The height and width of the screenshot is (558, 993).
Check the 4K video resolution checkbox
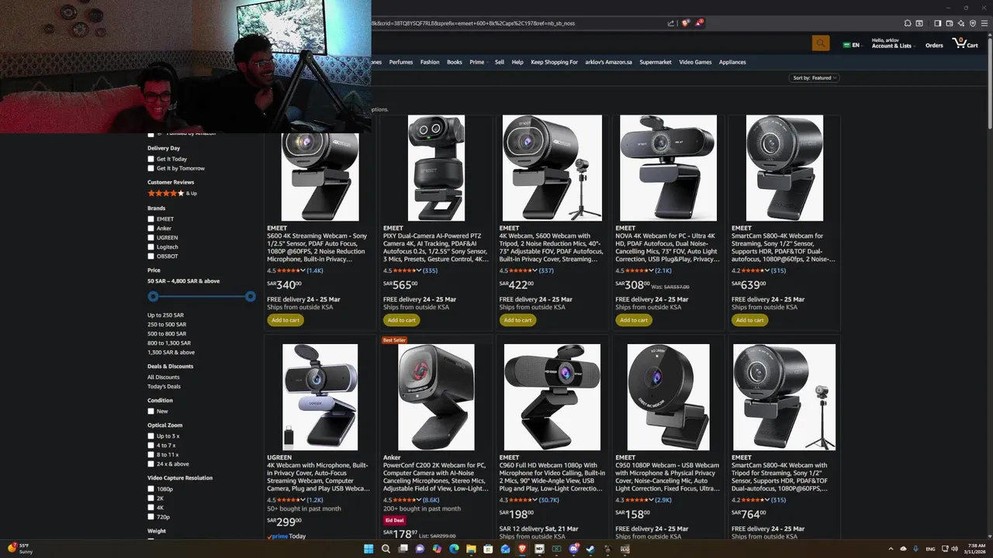pyautogui.click(x=151, y=508)
